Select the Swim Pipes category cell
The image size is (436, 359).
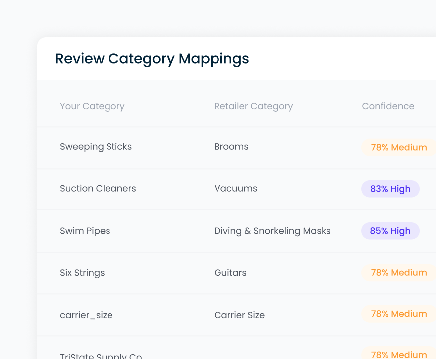[85, 231]
